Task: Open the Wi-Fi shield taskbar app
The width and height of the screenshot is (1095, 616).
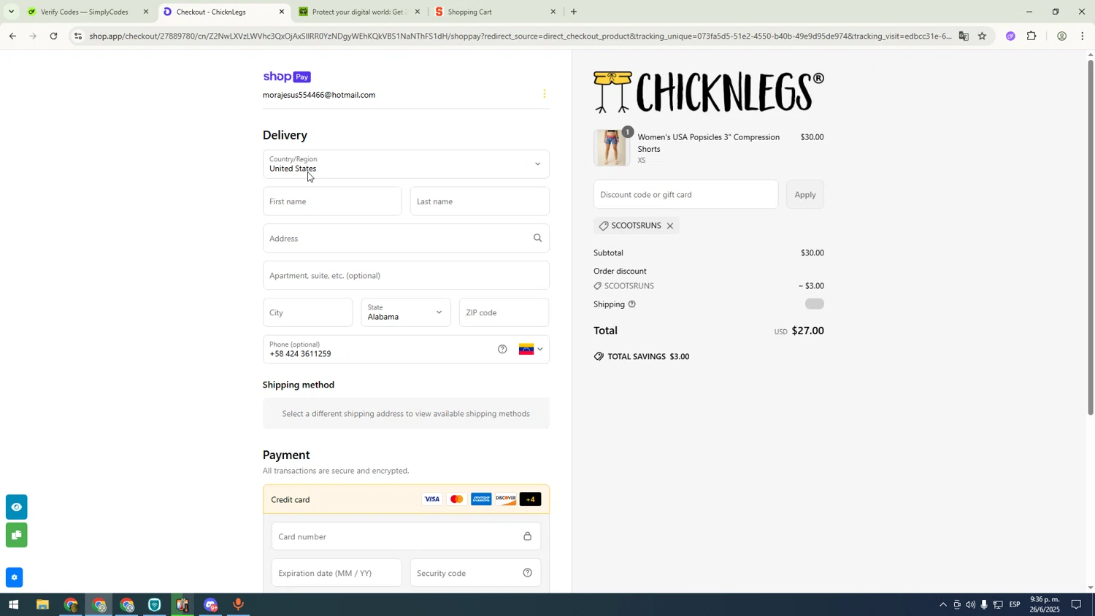Action: pos(154,605)
